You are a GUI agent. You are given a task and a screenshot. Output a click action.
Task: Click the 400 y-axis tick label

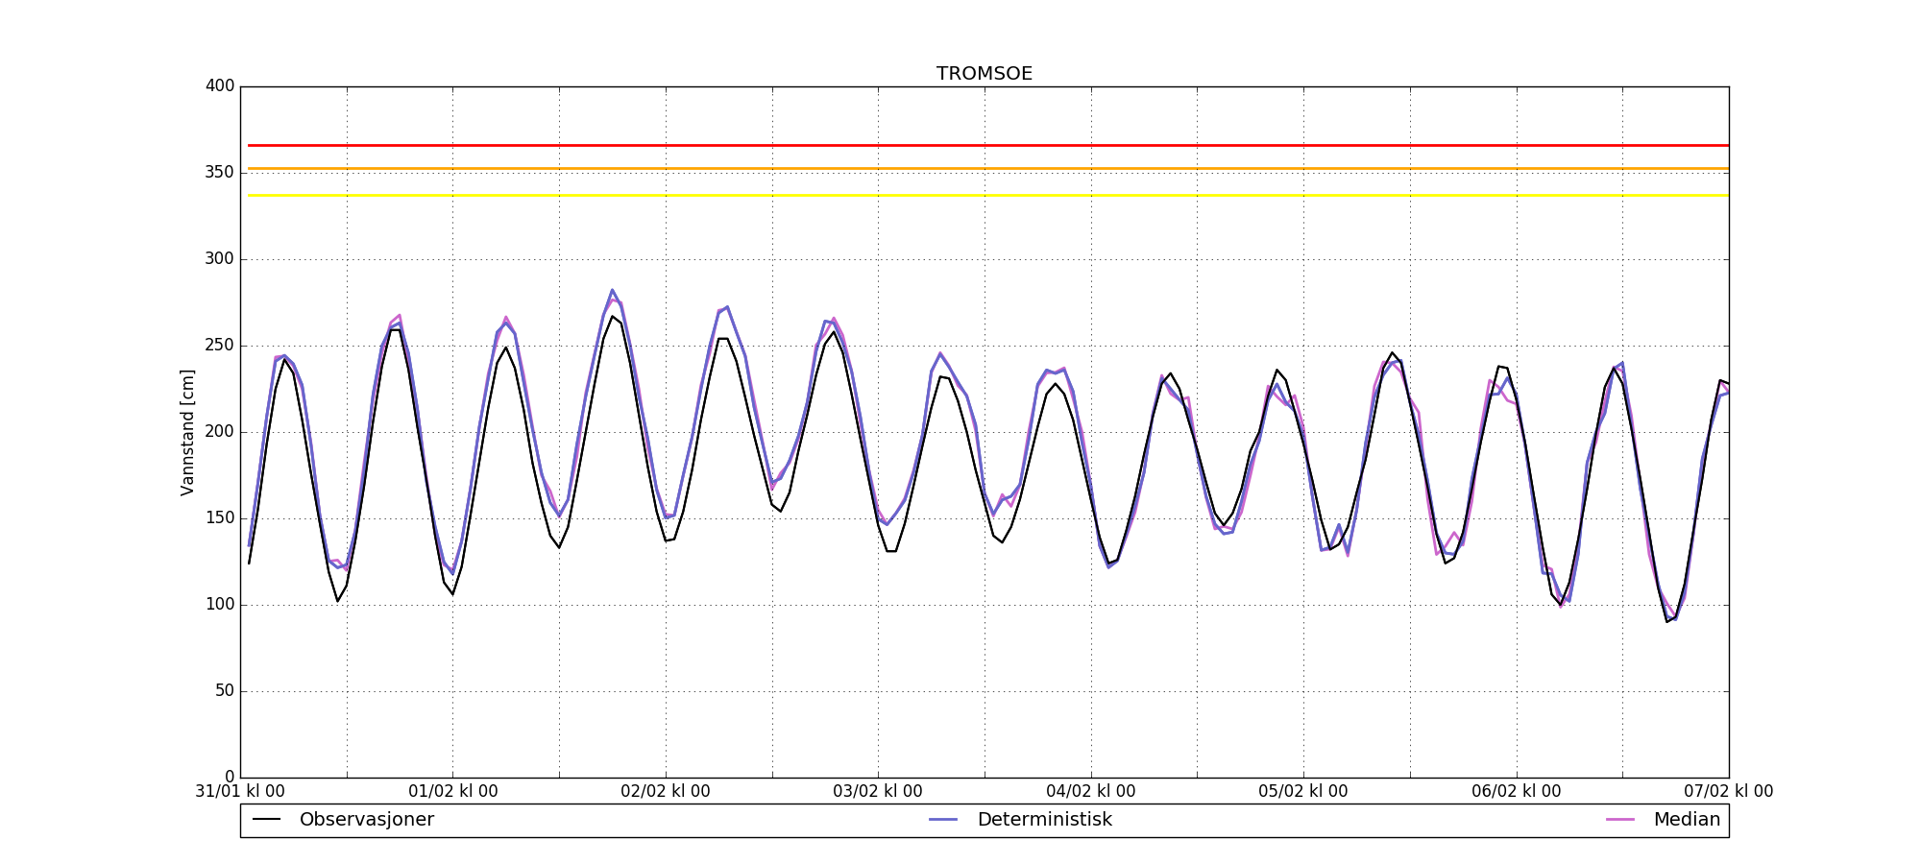[x=220, y=86]
